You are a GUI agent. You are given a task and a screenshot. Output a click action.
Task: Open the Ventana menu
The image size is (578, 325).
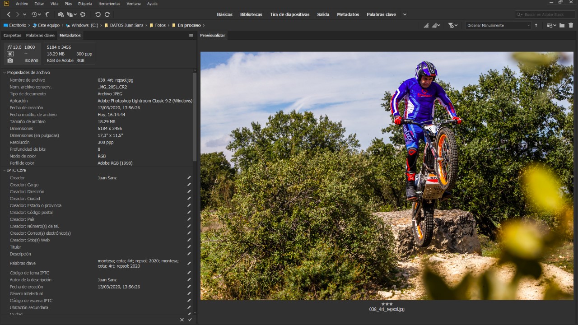(134, 4)
